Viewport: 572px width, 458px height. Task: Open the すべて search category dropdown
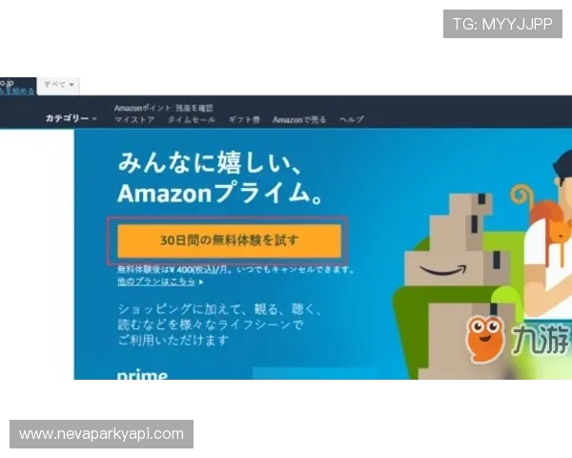[x=59, y=85]
